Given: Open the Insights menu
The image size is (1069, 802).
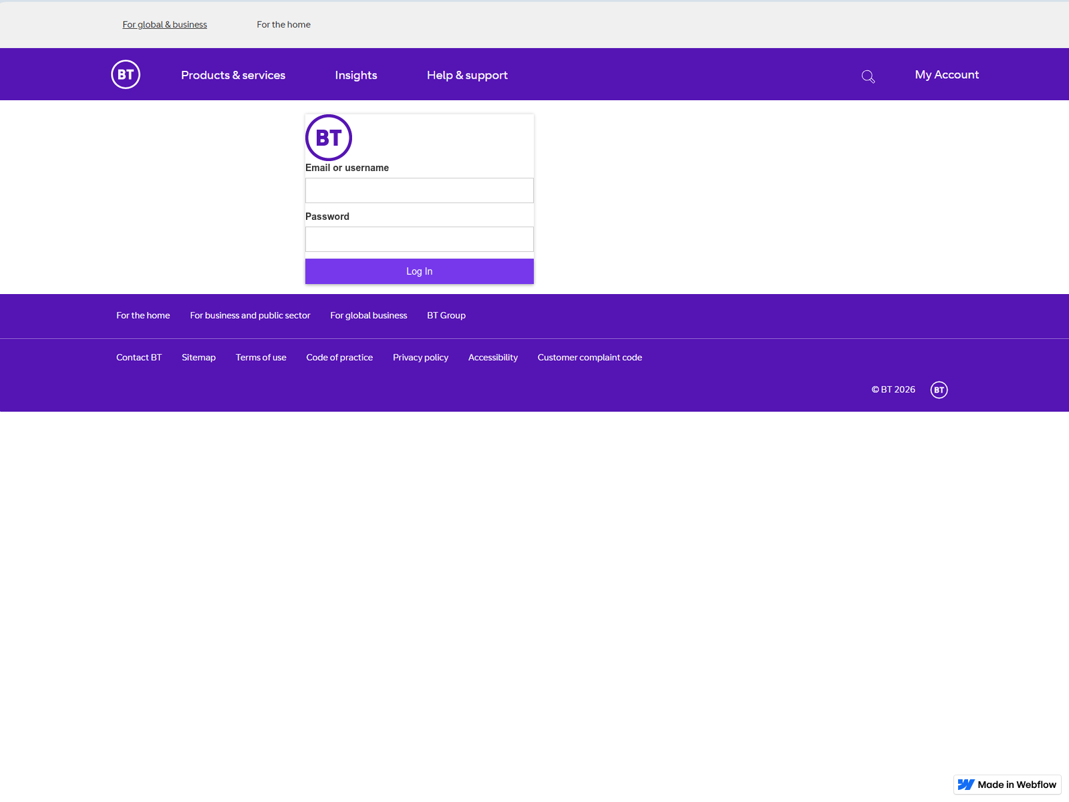Looking at the screenshot, I should (356, 75).
